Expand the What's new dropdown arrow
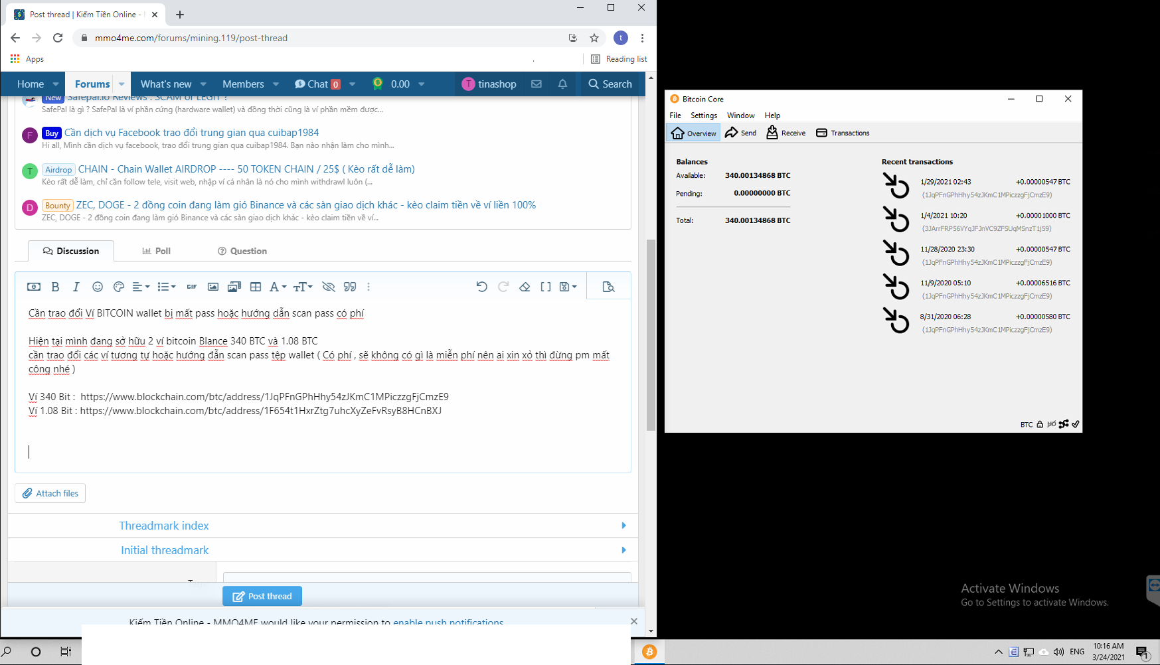 click(203, 84)
